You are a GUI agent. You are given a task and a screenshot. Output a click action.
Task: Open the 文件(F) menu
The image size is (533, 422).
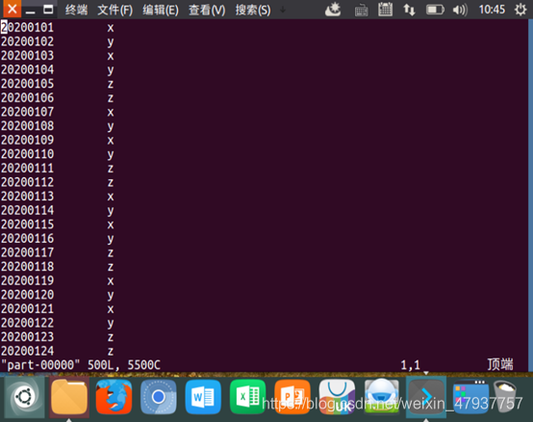tap(115, 10)
